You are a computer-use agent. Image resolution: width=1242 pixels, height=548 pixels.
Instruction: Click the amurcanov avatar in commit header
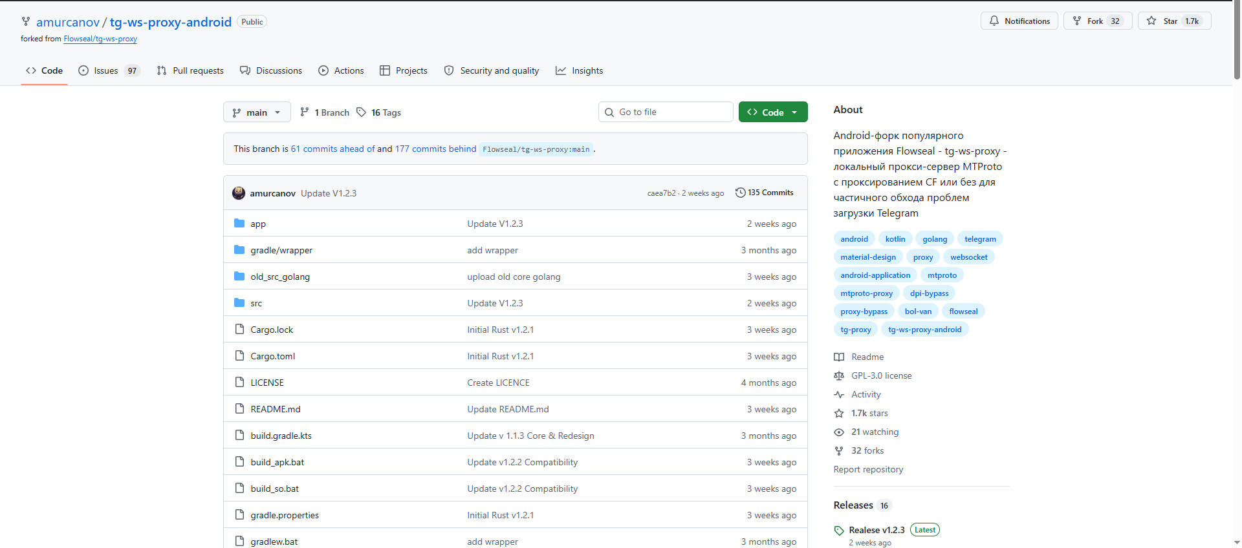tap(239, 193)
